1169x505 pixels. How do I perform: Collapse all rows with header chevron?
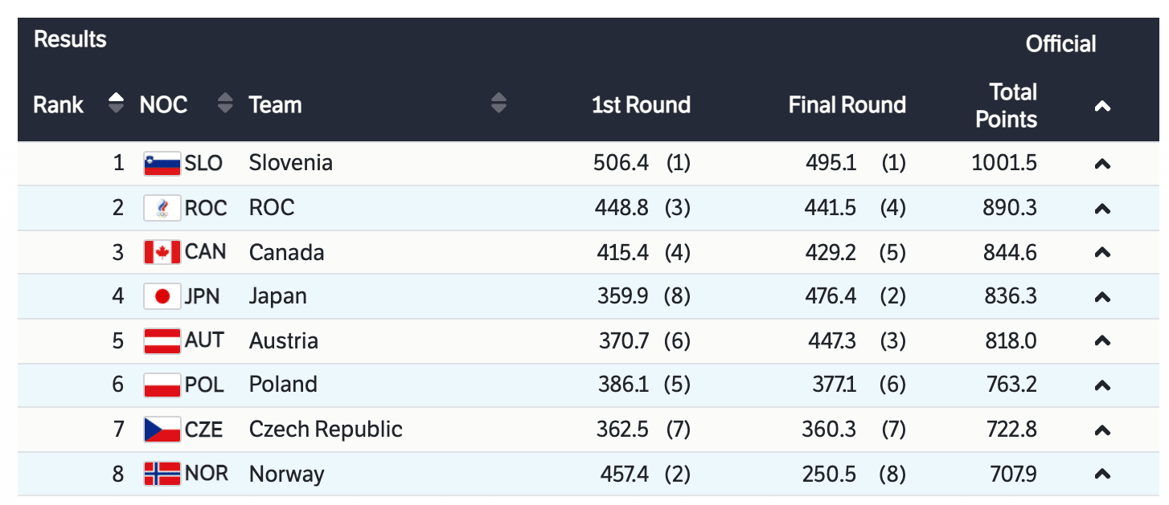pyautogui.click(x=1102, y=105)
